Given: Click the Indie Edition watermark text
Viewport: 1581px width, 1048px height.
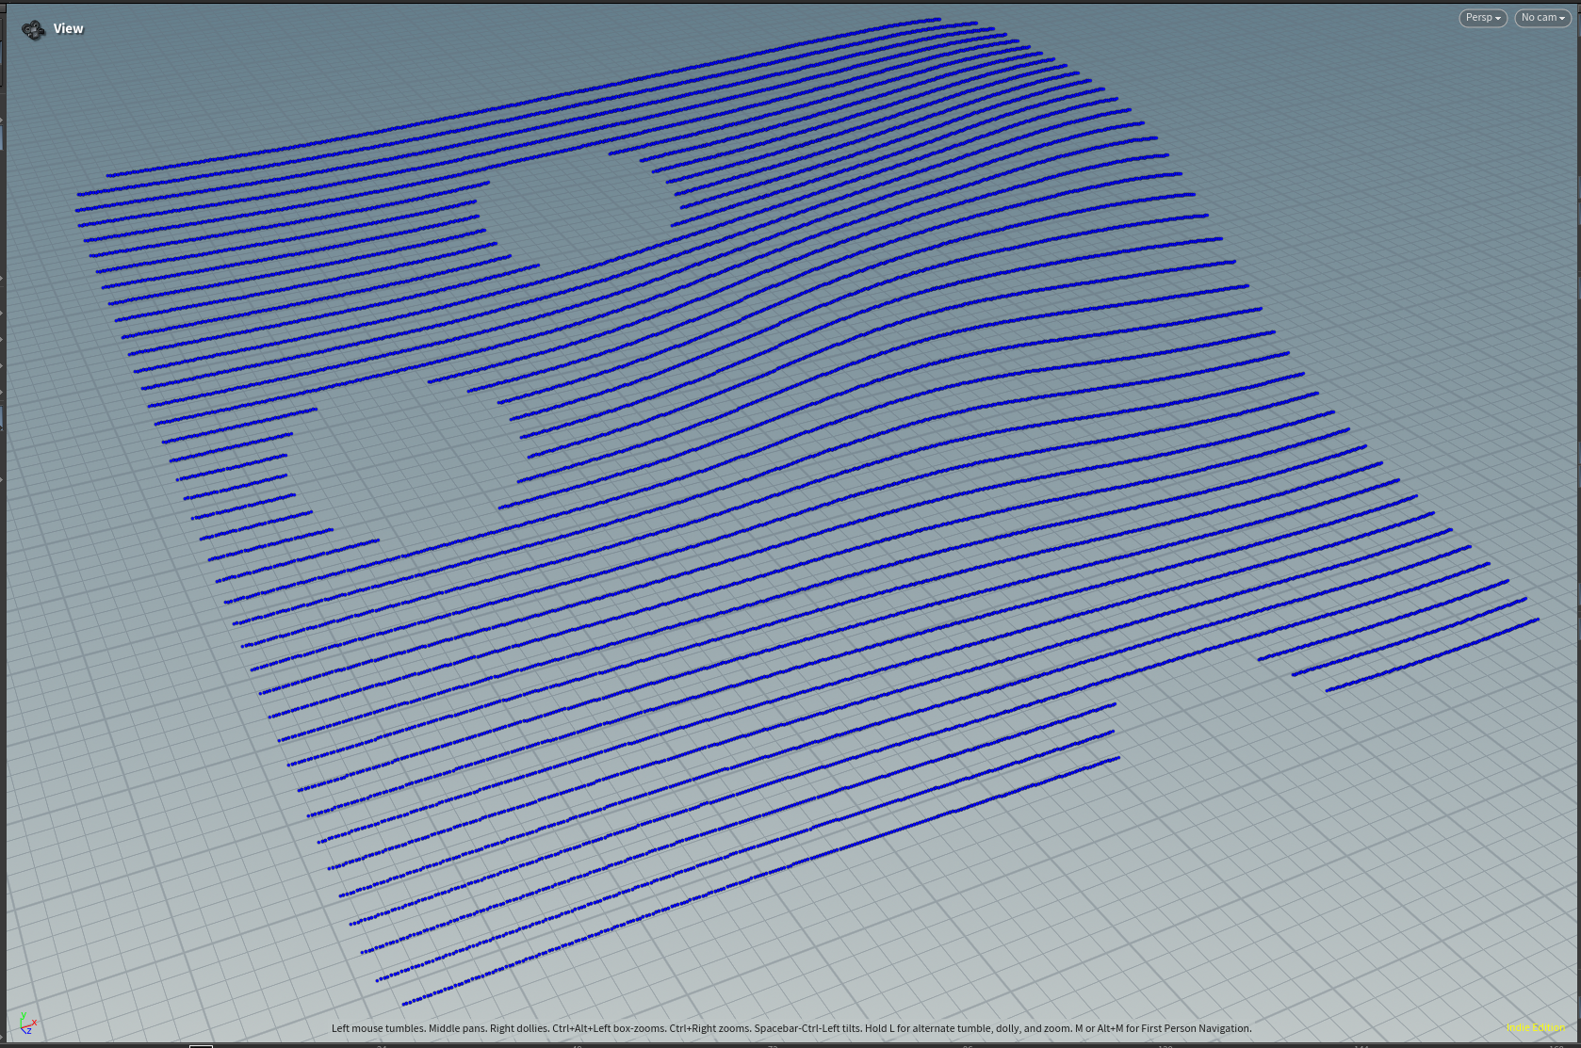Looking at the screenshot, I should (1535, 1027).
